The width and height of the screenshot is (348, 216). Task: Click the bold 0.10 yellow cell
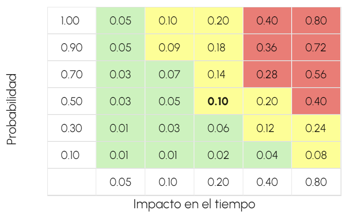[x=218, y=101]
